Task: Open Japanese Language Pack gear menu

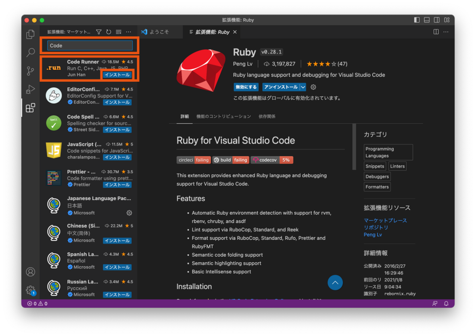Action: (x=129, y=213)
